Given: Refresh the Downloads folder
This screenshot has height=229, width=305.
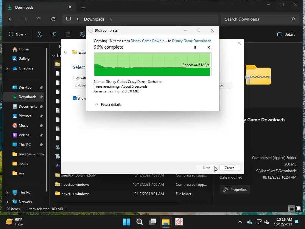Looking at the screenshot, I should tap(53, 19).
